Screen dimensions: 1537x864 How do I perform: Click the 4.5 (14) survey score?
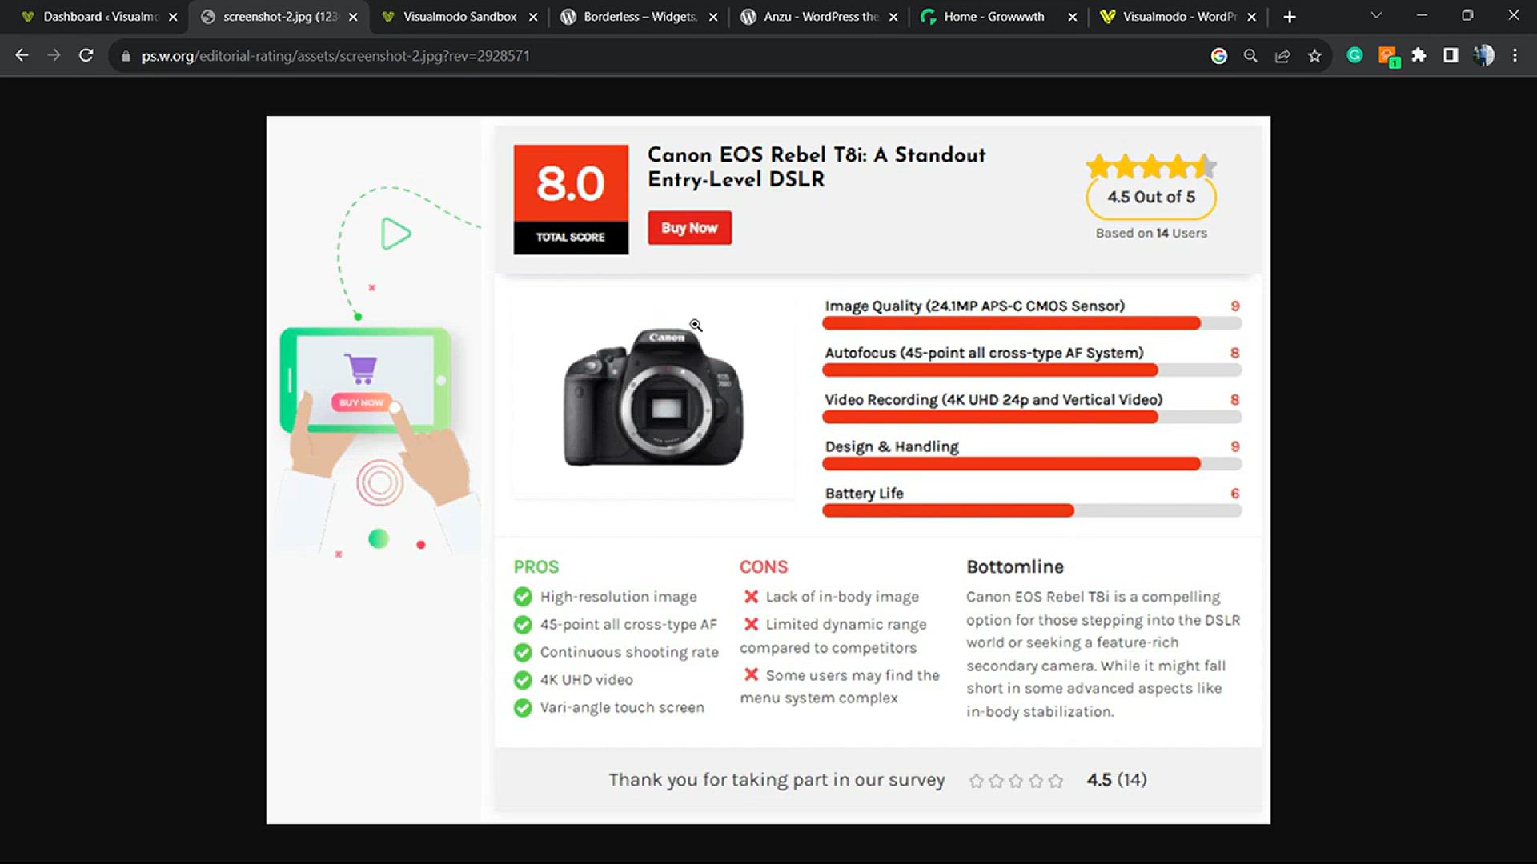point(1117,780)
